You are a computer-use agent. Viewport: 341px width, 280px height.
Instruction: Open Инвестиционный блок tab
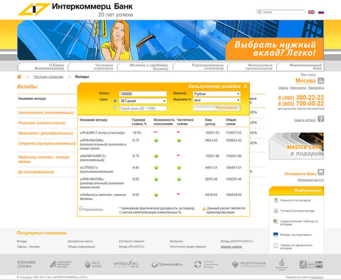[300, 67]
